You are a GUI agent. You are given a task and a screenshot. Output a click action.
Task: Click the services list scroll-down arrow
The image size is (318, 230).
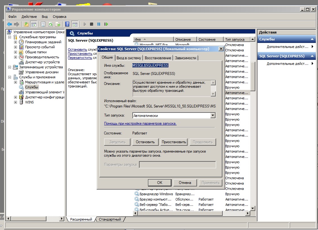pyautogui.click(x=252, y=208)
